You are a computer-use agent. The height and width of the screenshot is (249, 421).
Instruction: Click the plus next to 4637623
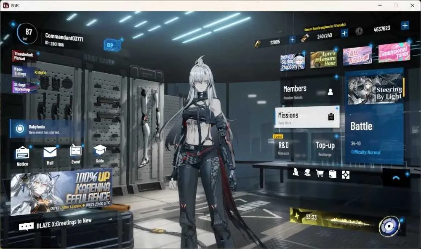(x=405, y=26)
